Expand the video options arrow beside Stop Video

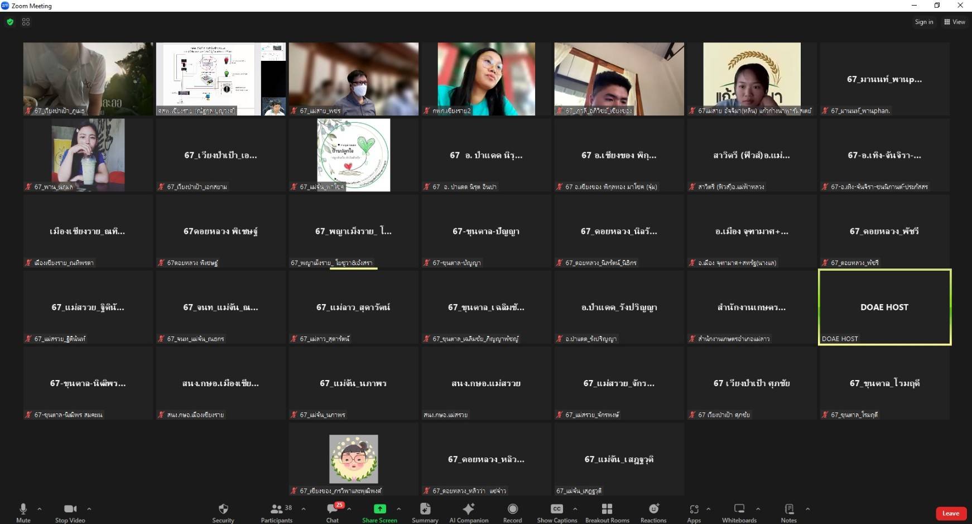pos(89,509)
